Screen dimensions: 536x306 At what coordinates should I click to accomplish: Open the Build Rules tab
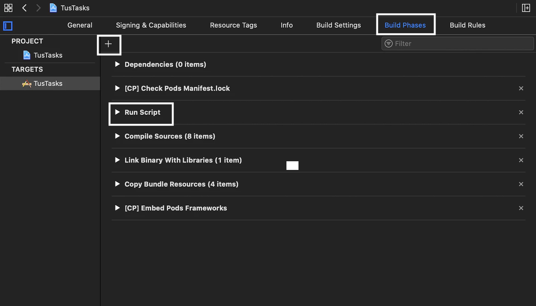(467, 25)
